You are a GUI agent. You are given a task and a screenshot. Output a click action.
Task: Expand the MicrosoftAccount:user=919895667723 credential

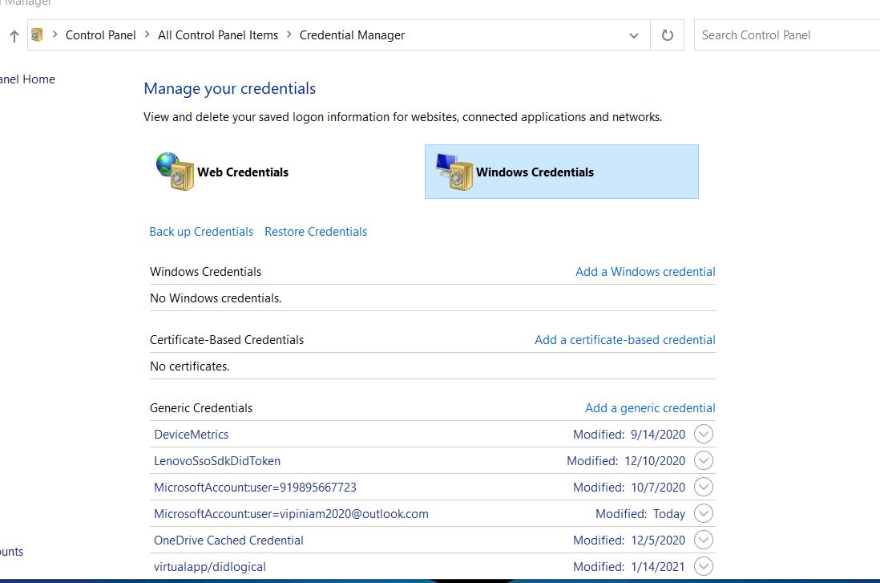[x=703, y=487]
